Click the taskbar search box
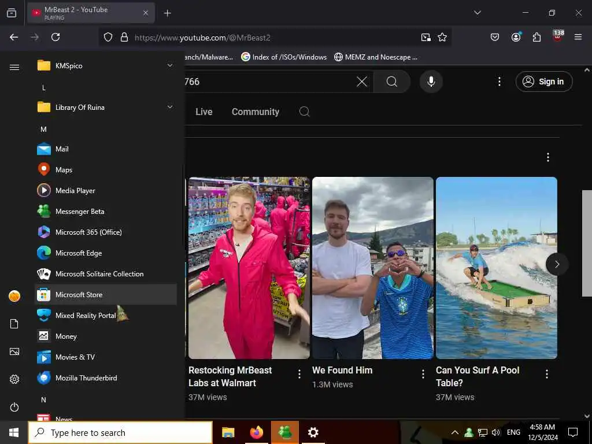 coord(120,432)
